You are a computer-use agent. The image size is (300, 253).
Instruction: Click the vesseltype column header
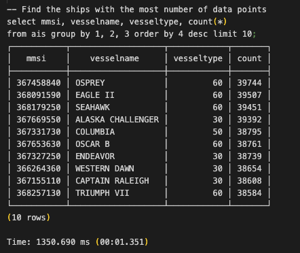pos(198,58)
